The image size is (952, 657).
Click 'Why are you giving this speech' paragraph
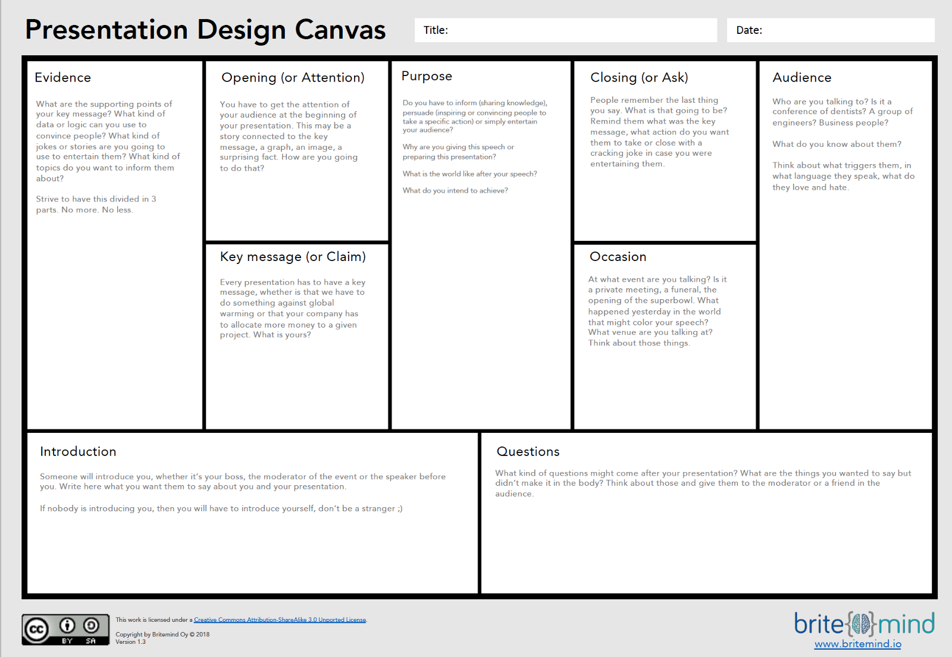[x=458, y=152]
